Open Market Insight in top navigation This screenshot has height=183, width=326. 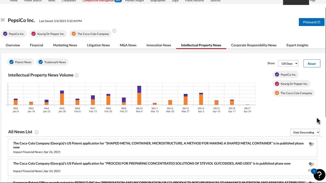(134, 1)
